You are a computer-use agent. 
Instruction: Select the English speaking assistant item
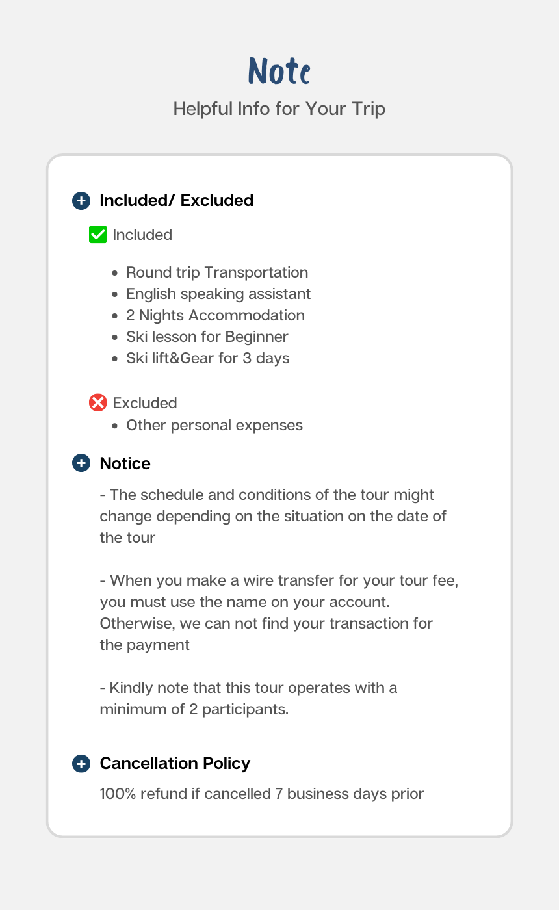218,294
